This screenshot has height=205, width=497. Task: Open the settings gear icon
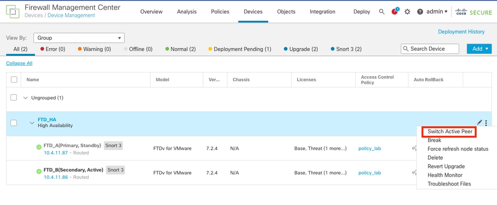(407, 12)
